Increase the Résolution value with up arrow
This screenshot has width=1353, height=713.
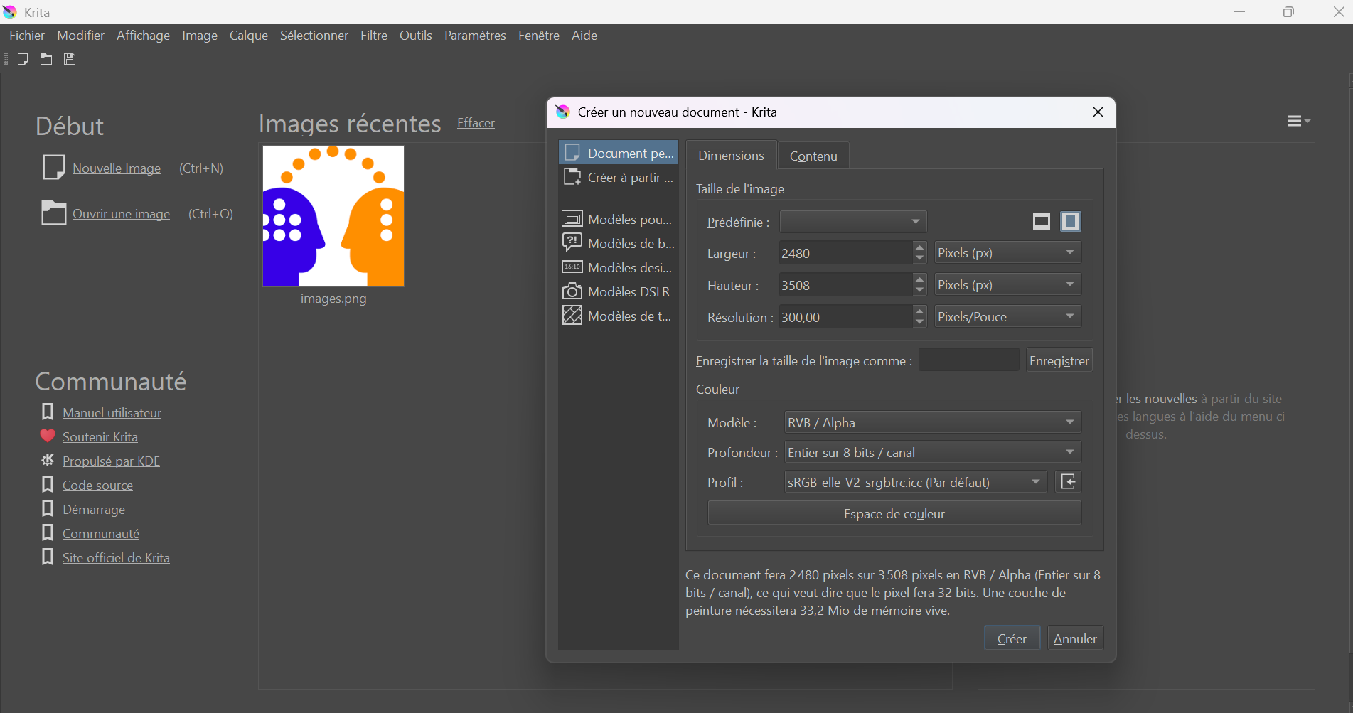point(920,311)
